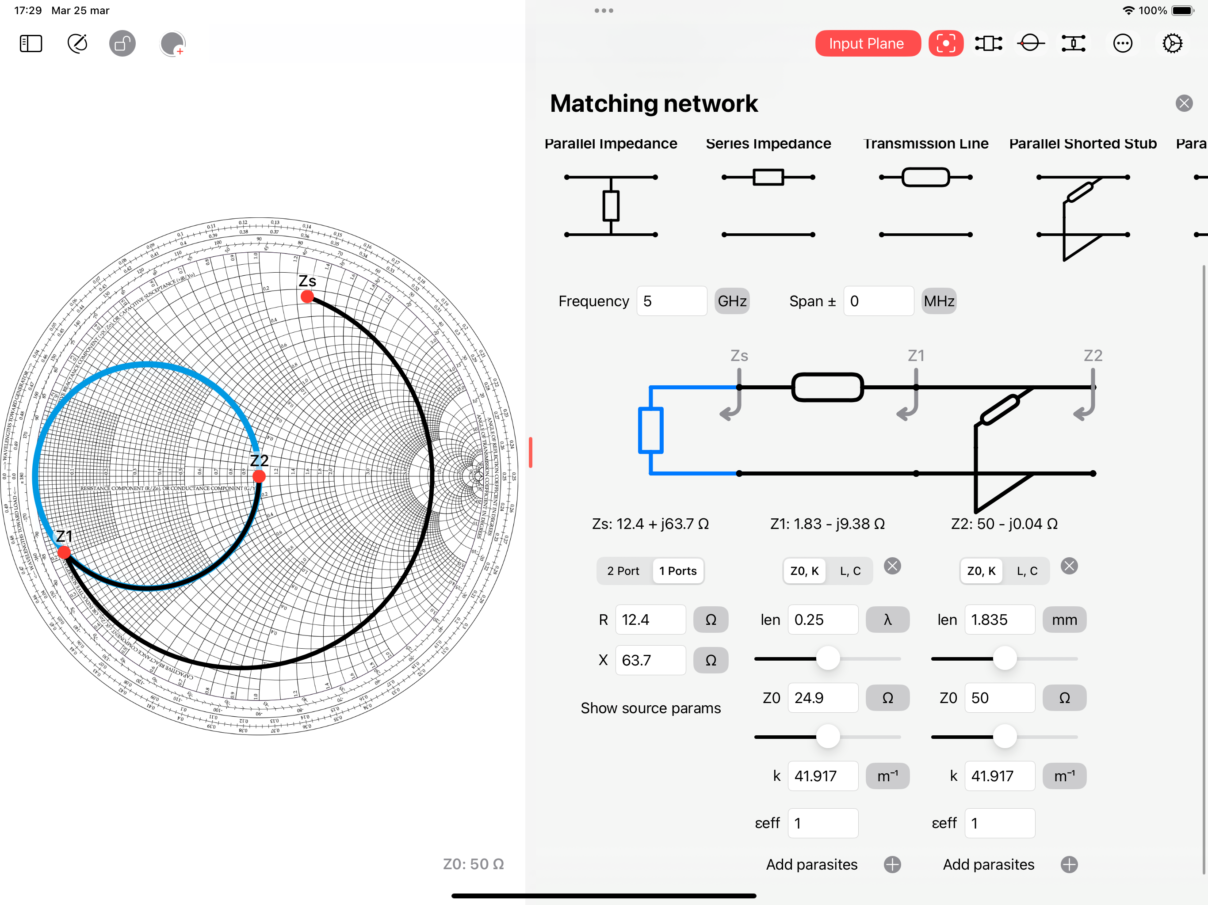Image resolution: width=1208 pixels, height=905 pixels.
Task: Switch source to 1 Ports
Action: tap(678, 571)
